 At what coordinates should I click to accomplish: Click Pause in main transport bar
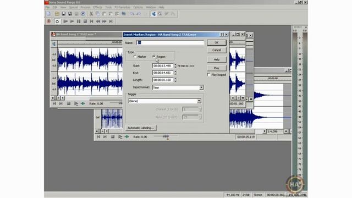coord(79,21)
